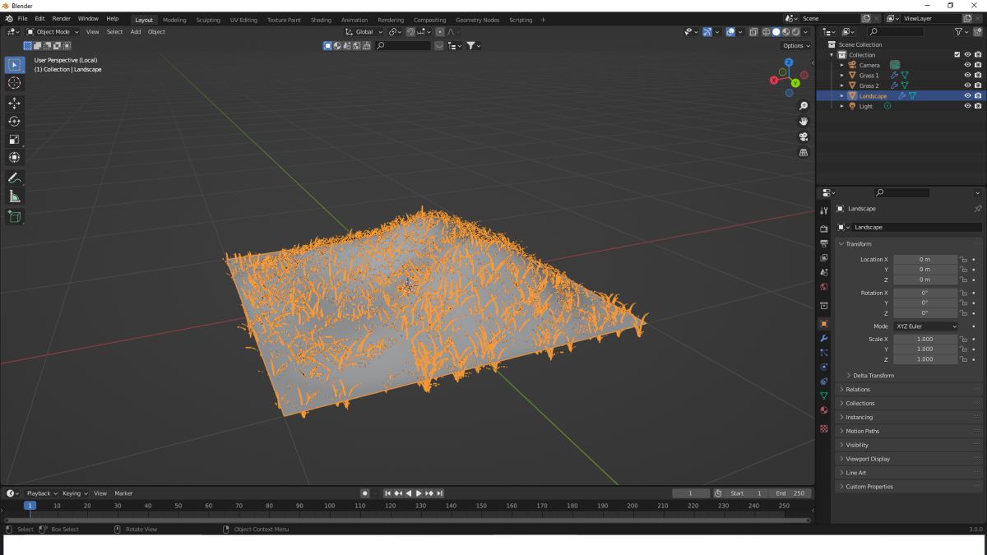Lock Location X padlock
Image resolution: width=987 pixels, height=555 pixels.
963,259
